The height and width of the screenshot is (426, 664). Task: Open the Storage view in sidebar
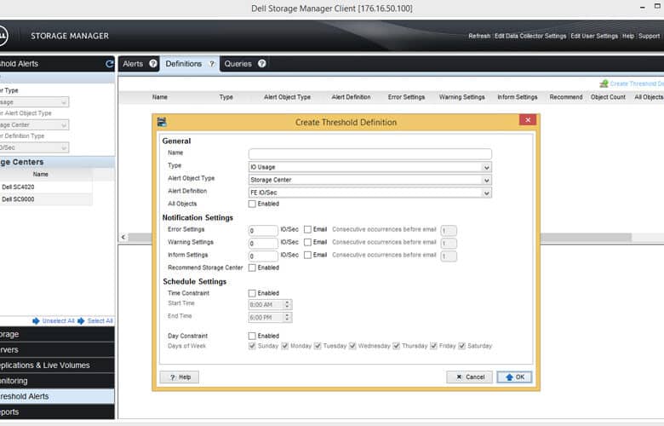coord(57,334)
